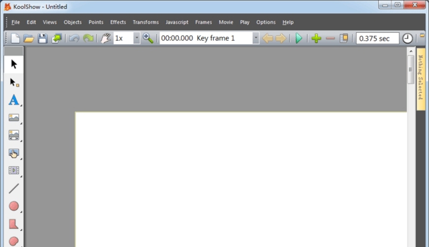Open the Objects menu
The height and width of the screenshot is (247, 429).
[x=72, y=22]
